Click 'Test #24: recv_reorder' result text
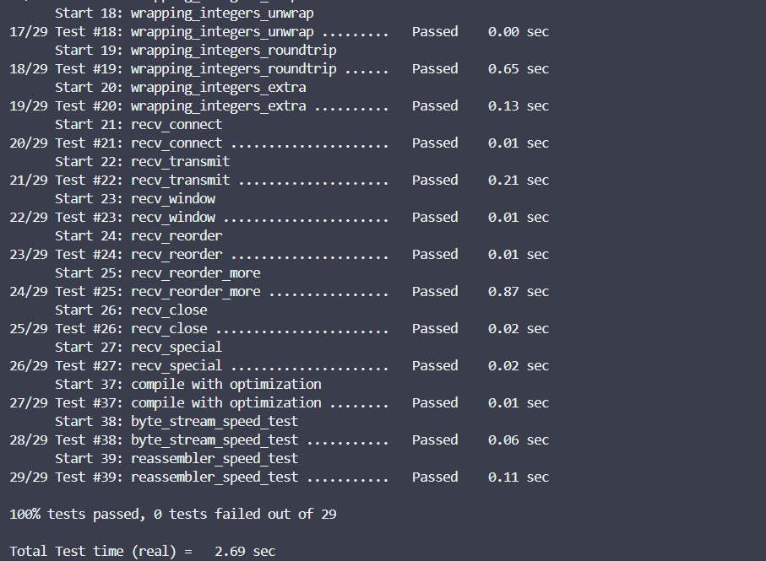This screenshot has width=766, height=561. click(139, 254)
